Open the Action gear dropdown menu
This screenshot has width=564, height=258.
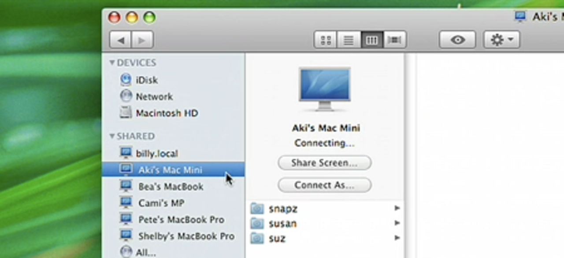[x=501, y=40]
